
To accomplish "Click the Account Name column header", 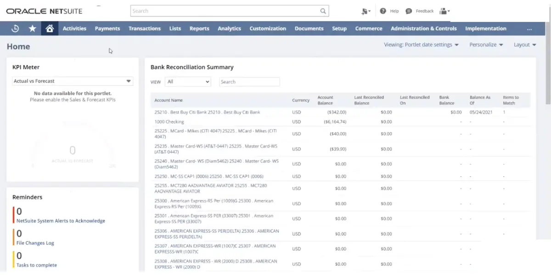I will [169, 100].
